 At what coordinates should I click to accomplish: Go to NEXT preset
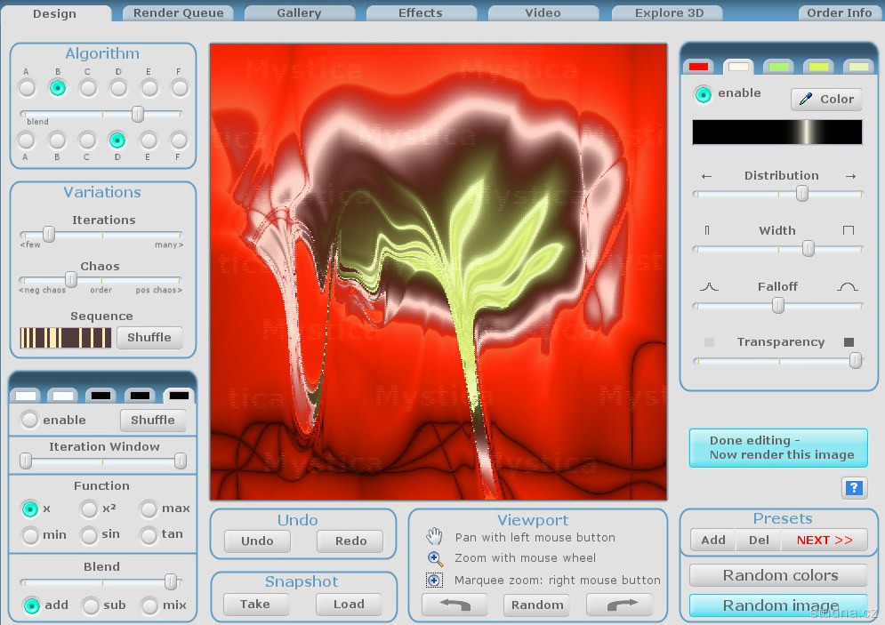point(824,541)
